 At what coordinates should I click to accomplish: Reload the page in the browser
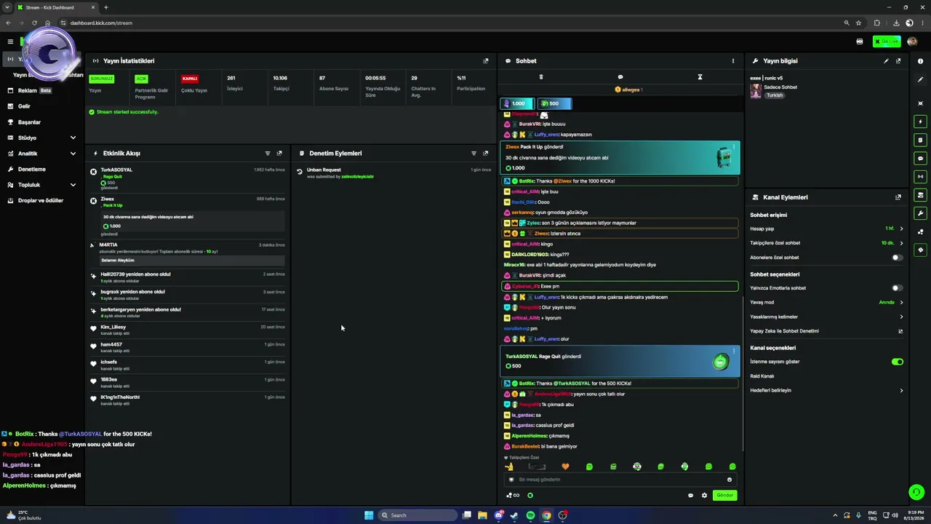tap(34, 23)
